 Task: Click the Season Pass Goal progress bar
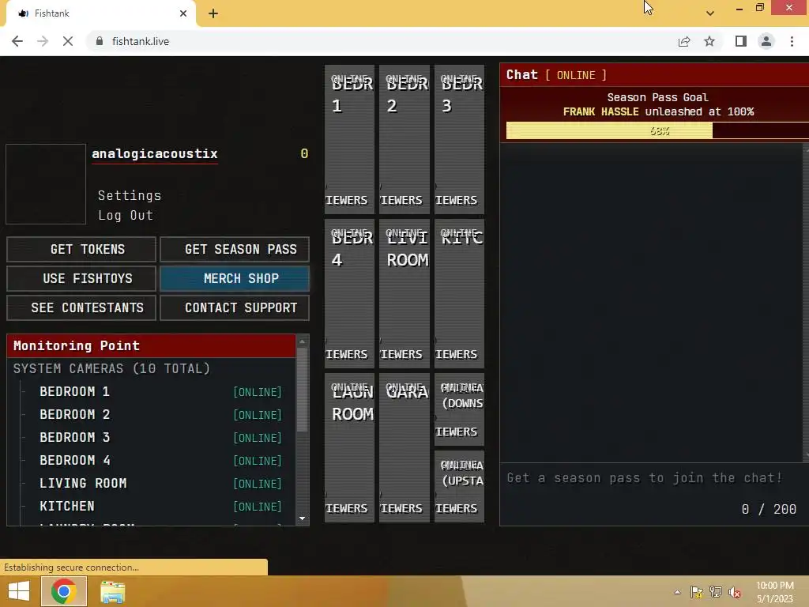[657, 130]
